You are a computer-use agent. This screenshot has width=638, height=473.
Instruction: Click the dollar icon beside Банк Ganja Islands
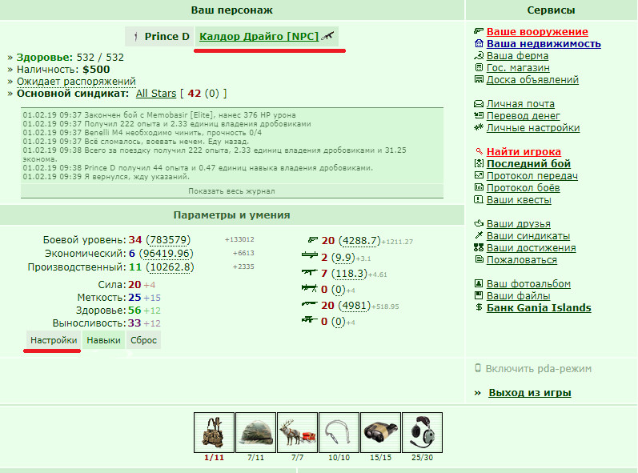(x=479, y=307)
